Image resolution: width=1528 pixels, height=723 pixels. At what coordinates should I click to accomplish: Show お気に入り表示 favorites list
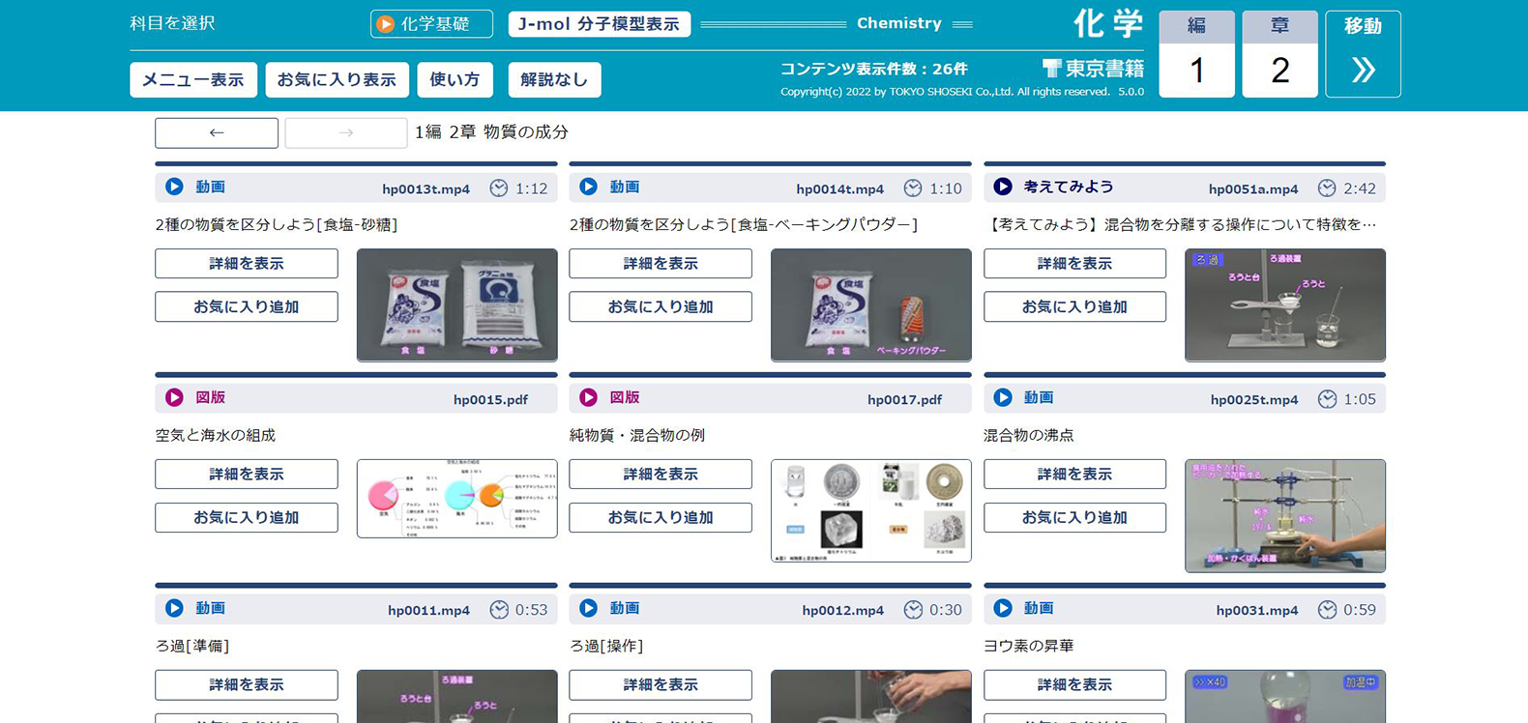(337, 80)
